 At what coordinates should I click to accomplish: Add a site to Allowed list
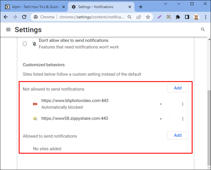click(x=178, y=135)
